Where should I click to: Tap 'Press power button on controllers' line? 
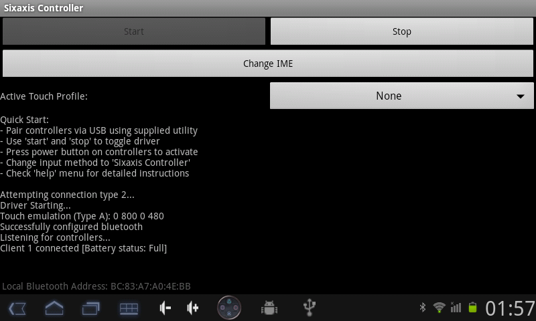98,152
